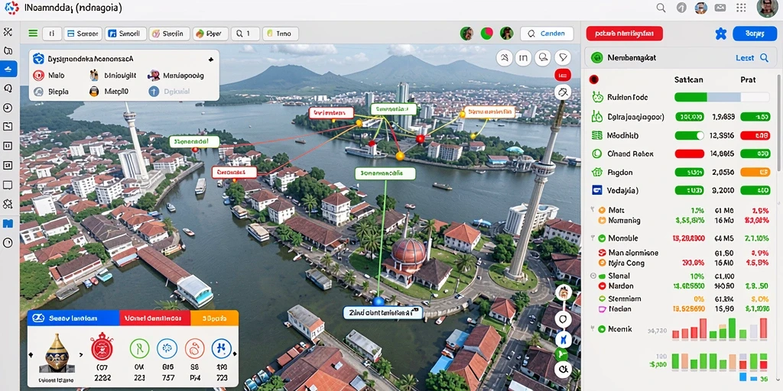This screenshot has height=391, width=783.
Task: Toggle the green Delrajeagiogox status pill
Action: pos(690,117)
